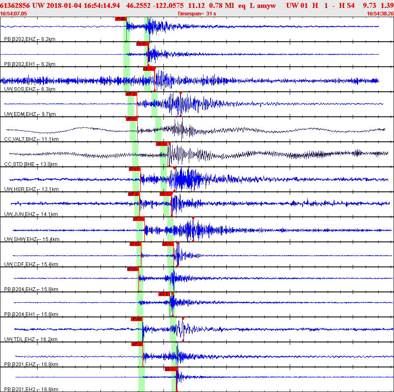Viewport: 394px width, 392px height.
Task: Select the iS 1 pick on UW JUN EHZ
Action: [x=166, y=194]
